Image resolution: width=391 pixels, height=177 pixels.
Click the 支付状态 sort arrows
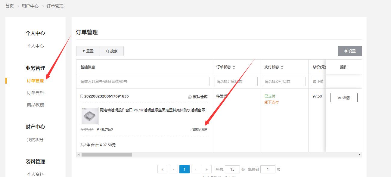(x=282, y=67)
